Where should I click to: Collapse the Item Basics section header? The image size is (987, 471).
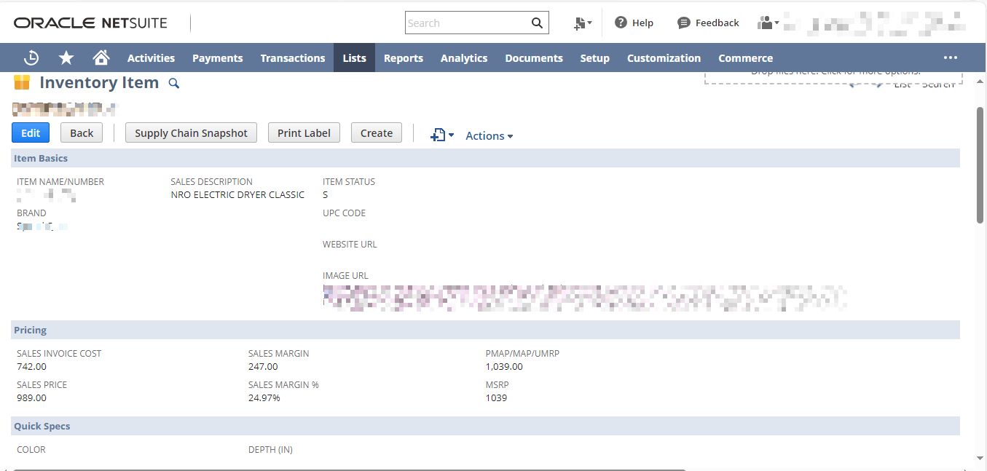485,158
